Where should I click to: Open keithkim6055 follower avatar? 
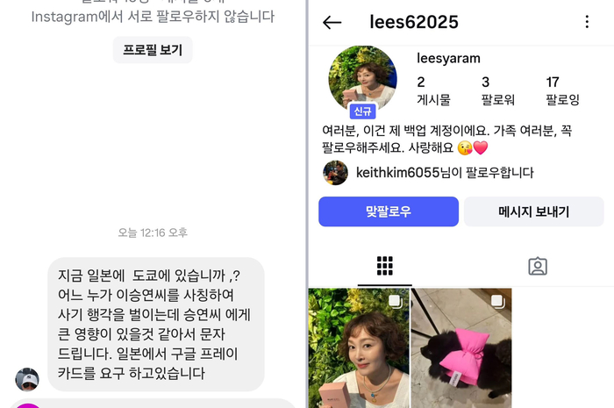click(x=335, y=173)
